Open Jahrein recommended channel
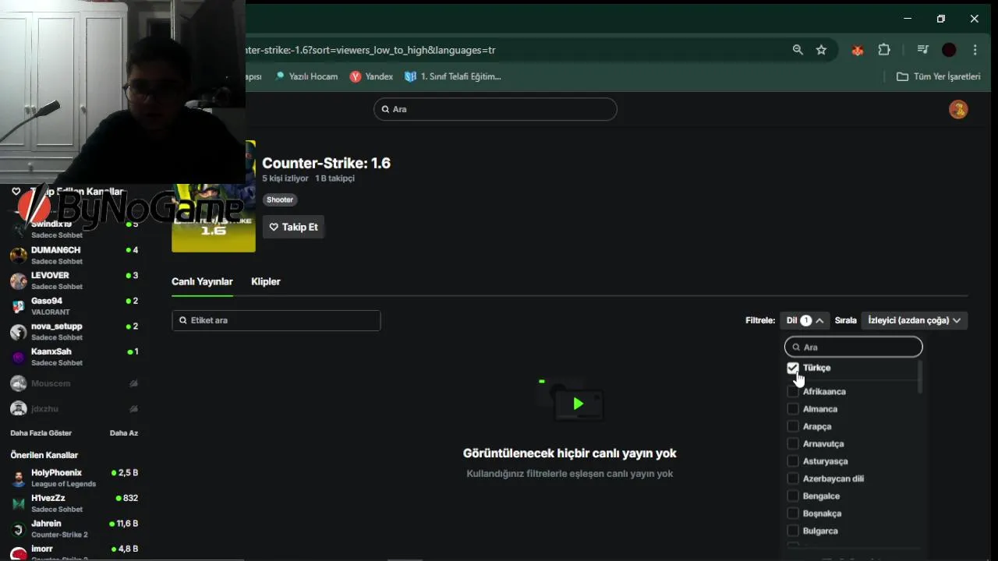Viewport: 998px width, 561px height. [74, 528]
